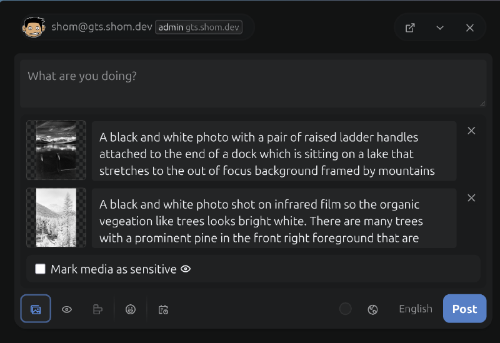The width and height of the screenshot is (500, 343).
Task: Pop out the compose window
Action: 410,27
